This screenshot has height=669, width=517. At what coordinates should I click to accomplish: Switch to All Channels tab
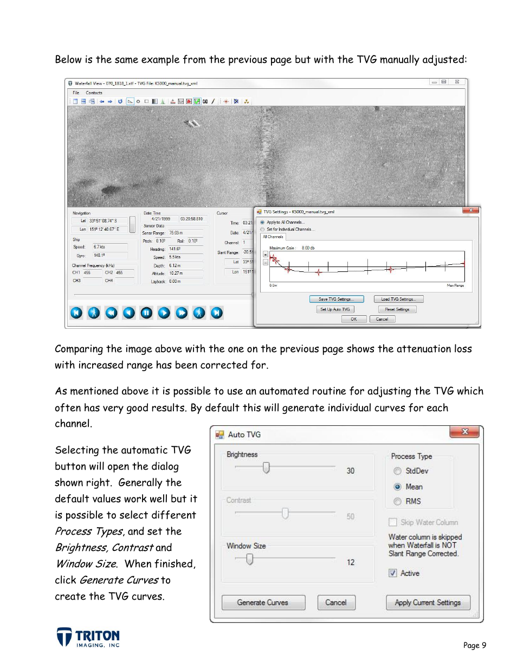pos(273,237)
